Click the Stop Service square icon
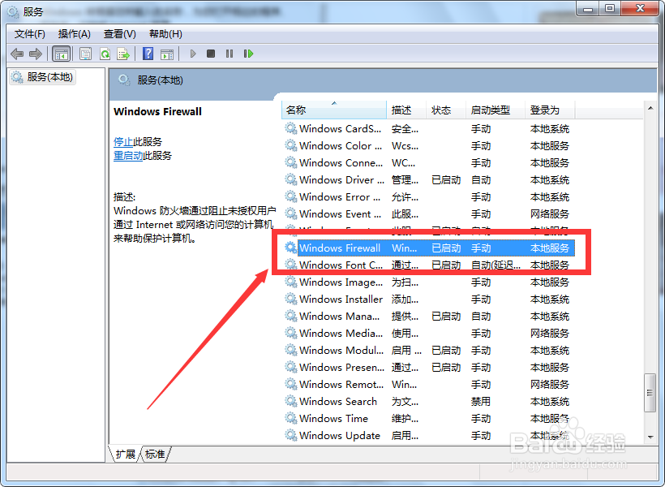Screen dimensions: 665x487 tap(211, 54)
